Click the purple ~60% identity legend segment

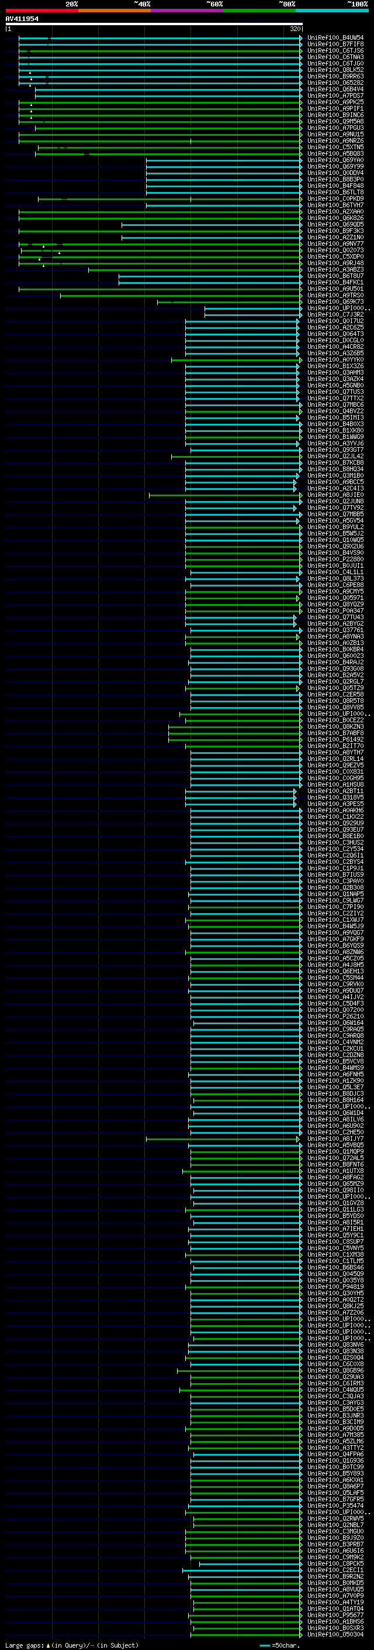click(186, 11)
